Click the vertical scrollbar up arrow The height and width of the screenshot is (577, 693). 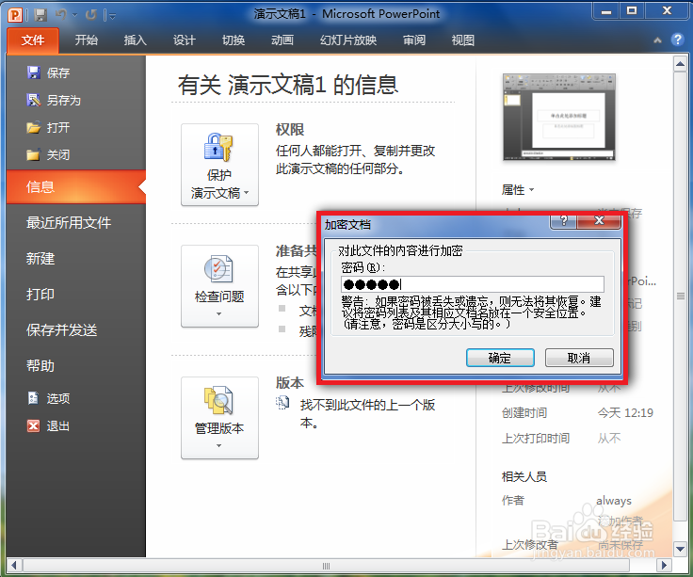pos(680,64)
